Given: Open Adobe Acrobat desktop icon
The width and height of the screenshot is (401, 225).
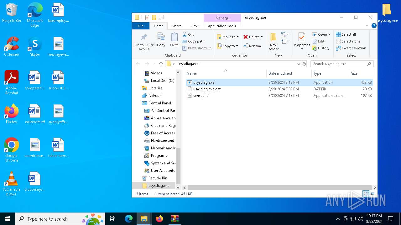Looking at the screenshot, I should pyautogui.click(x=12, y=82).
